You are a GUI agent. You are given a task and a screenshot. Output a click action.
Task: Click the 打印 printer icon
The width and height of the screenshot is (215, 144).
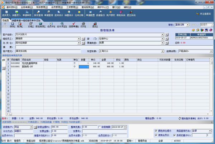click(x=83, y=25)
